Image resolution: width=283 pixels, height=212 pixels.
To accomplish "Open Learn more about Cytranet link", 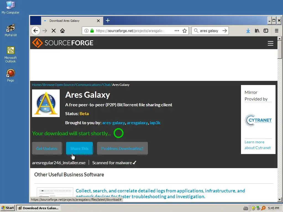I will [258, 145].
